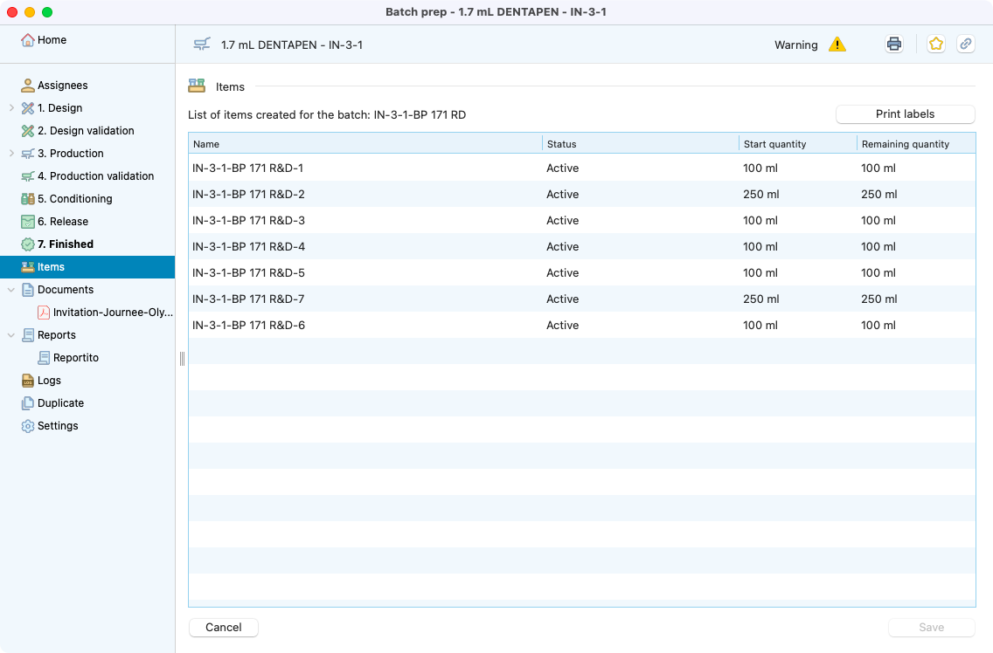This screenshot has width=993, height=653.
Task: Select row IN-3-1-BP 171 R&D-1
Action: 582,168
